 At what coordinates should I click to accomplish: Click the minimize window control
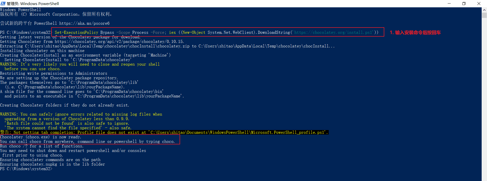(x=449, y=4)
